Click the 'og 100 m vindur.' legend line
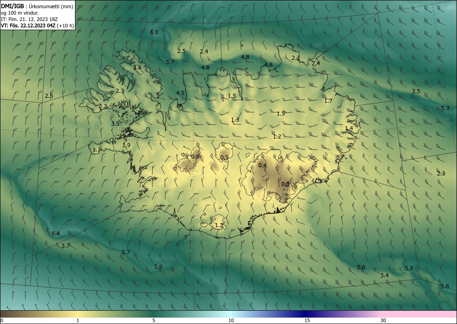 (x=20, y=13)
